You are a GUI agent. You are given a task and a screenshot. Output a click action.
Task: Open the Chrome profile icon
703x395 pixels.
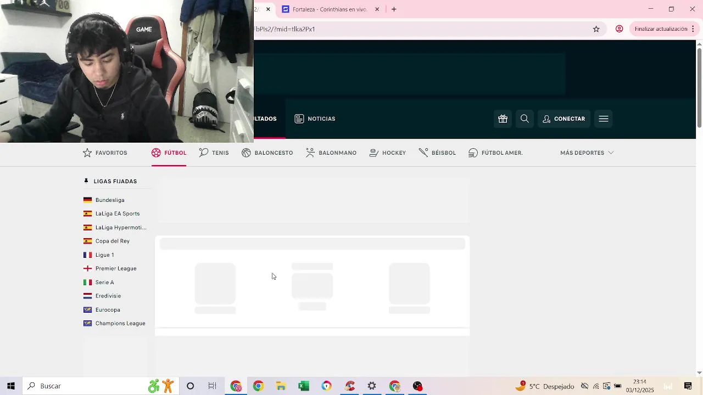point(619,29)
